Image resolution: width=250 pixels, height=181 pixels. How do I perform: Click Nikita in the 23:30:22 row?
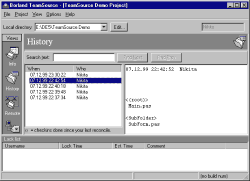[82, 75]
